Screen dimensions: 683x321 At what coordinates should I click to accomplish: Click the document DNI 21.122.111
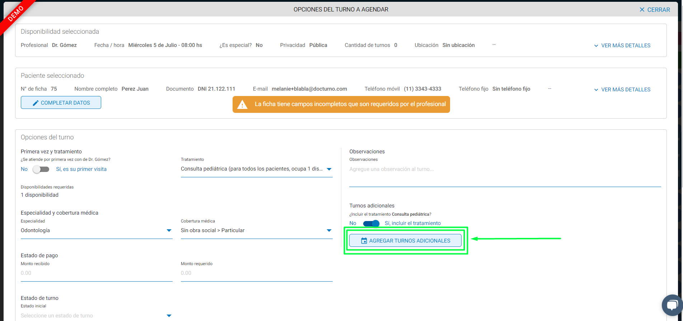pyautogui.click(x=216, y=89)
